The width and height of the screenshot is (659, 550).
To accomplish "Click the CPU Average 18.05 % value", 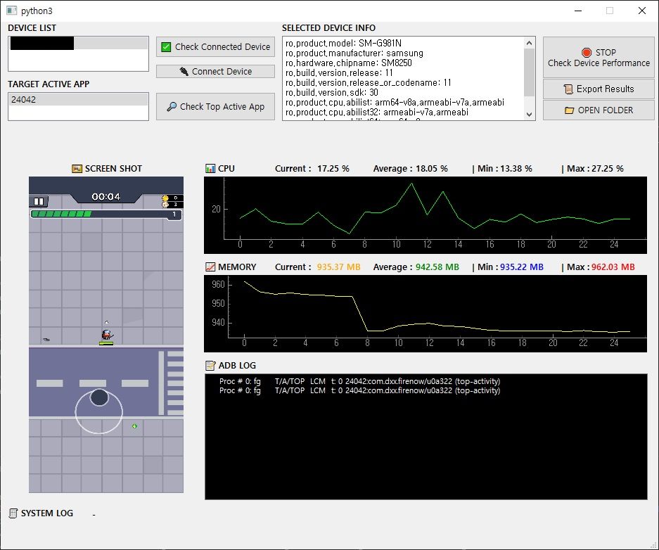I will coord(432,169).
